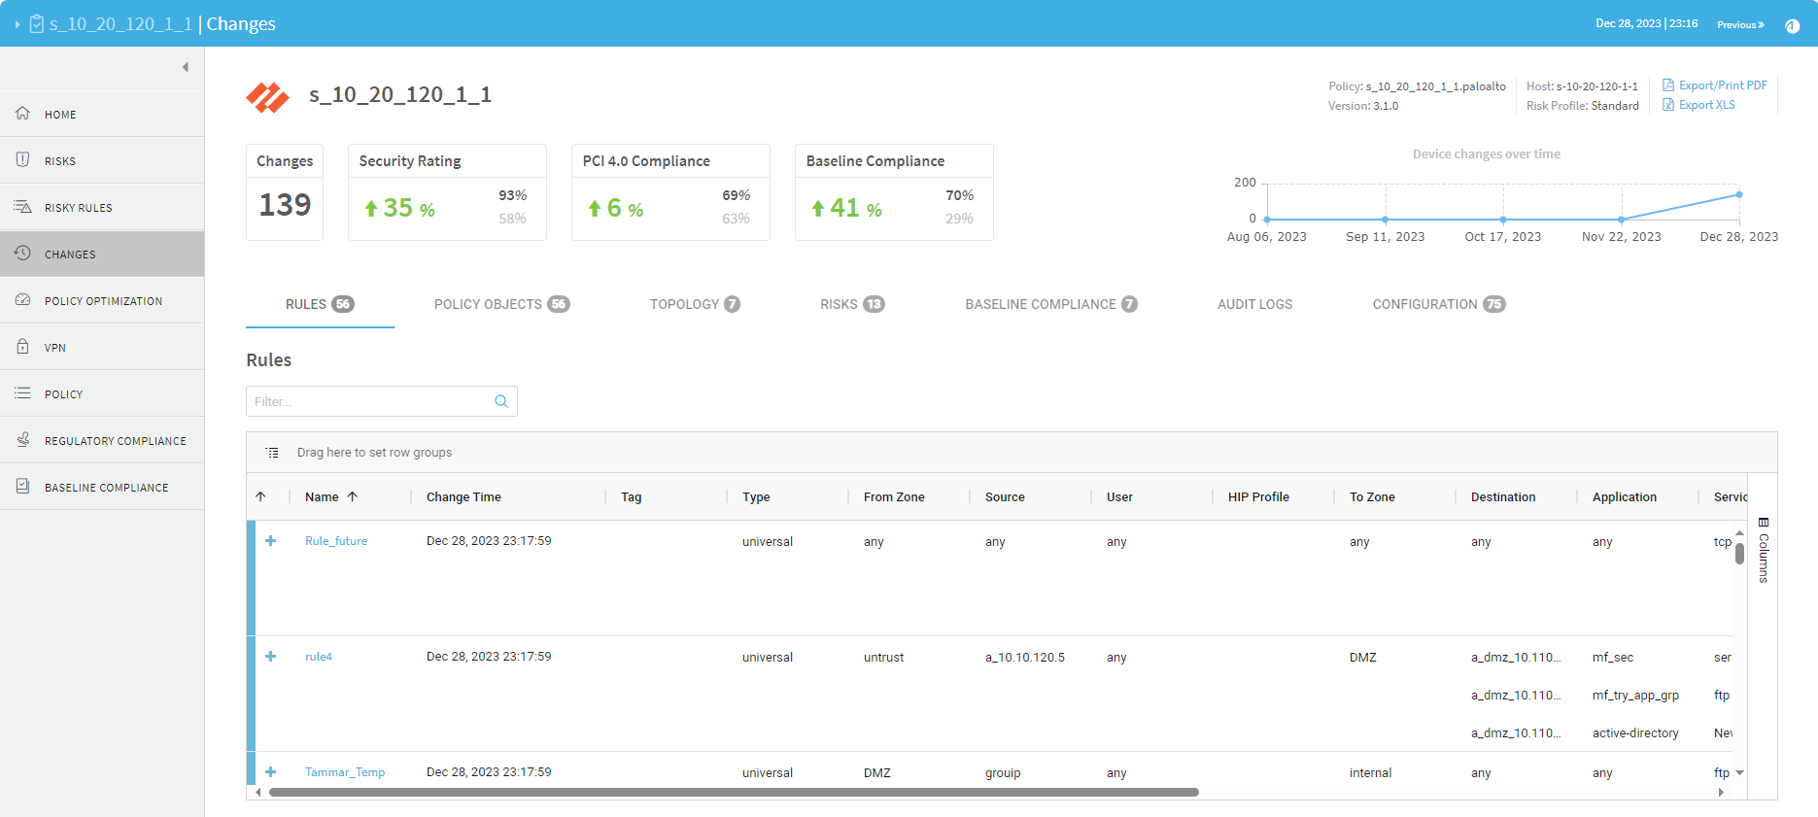Click the Home icon in sidebar
This screenshot has width=1818, height=817.
(22, 114)
